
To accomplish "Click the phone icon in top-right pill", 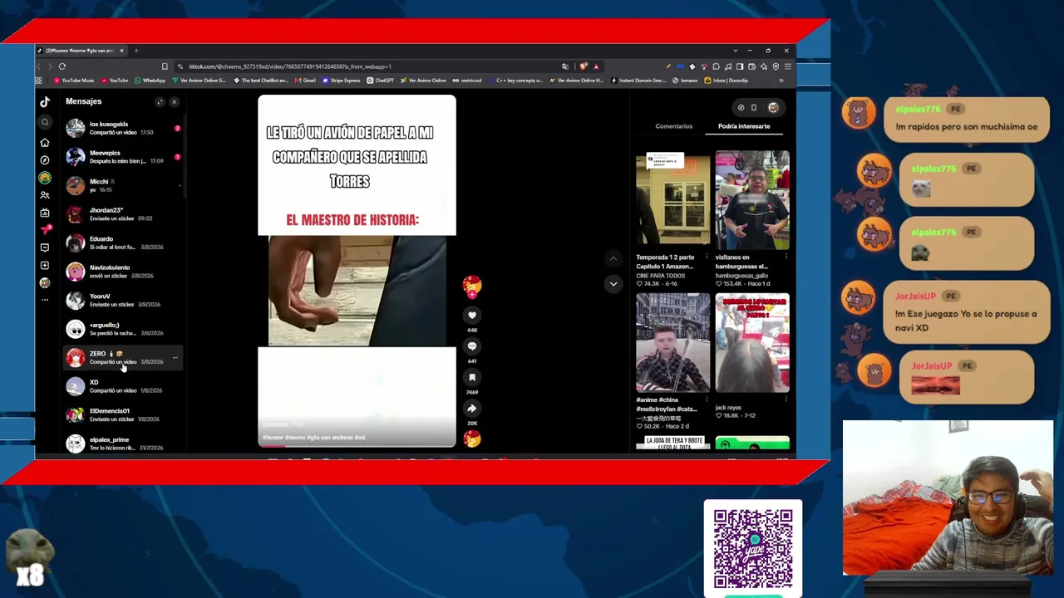I will coord(754,107).
